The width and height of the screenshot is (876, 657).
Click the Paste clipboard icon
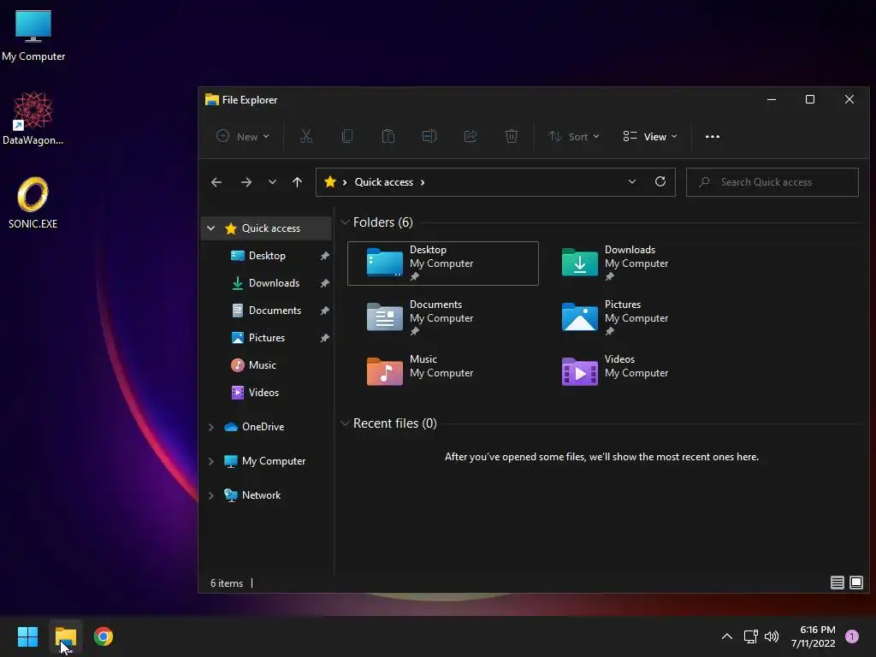(388, 136)
